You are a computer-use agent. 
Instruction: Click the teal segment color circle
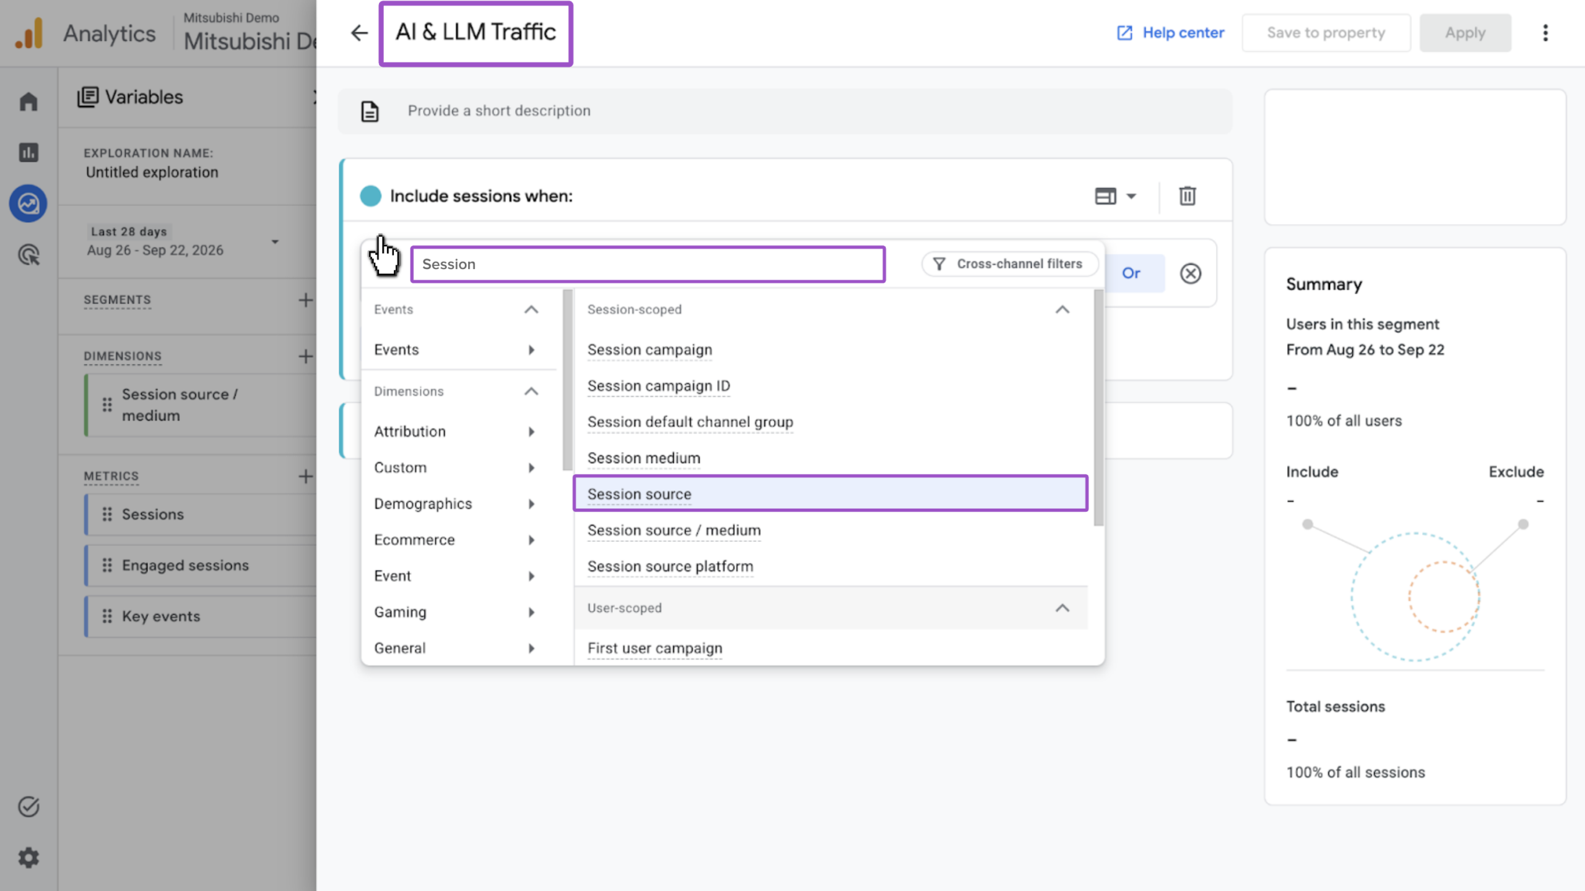pyautogui.click(x=370, y=196)
